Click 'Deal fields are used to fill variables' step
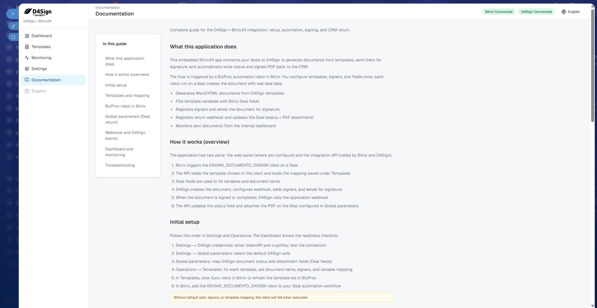The height and width of the screenshot is (308, 597). tap(228, 181)
